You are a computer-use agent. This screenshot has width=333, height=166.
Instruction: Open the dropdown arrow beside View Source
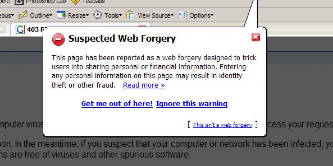(172, 15)
